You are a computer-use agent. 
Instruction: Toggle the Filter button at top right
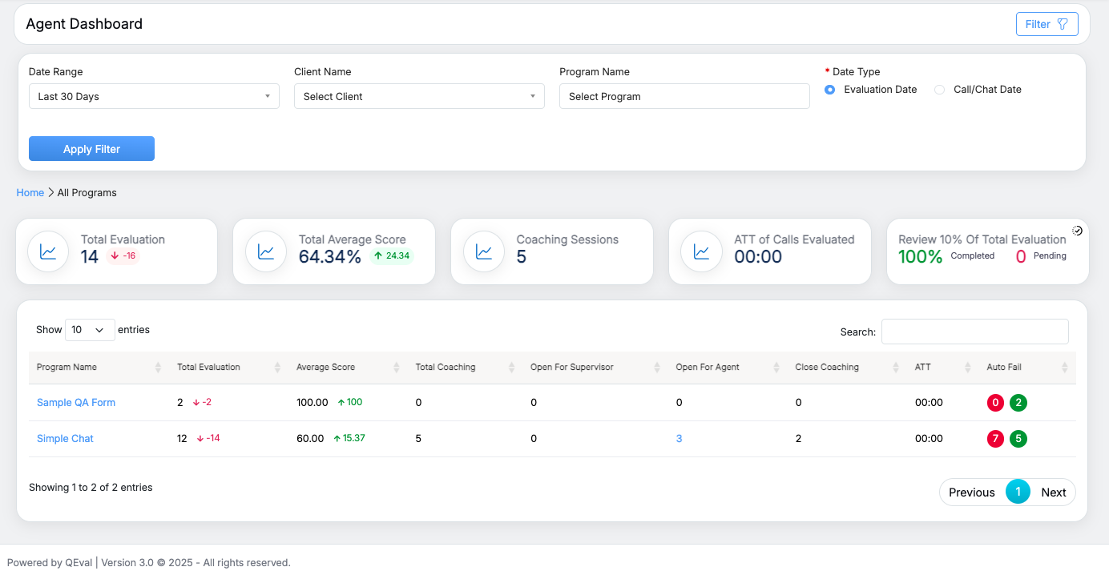coord(1046,24)
